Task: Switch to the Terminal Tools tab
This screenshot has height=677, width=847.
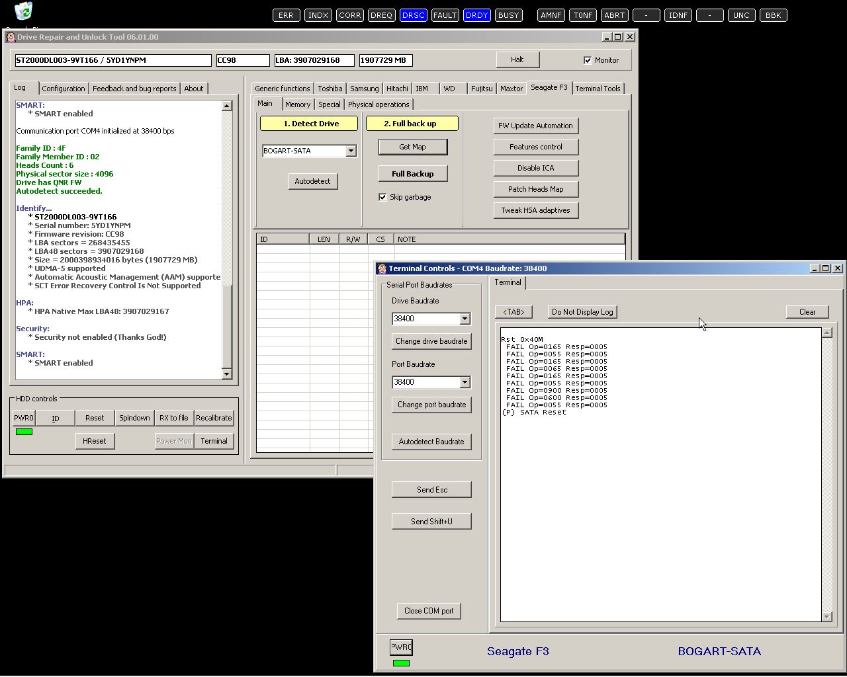Action: (x=597, y=89)
